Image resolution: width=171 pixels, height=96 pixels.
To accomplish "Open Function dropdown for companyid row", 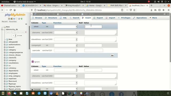I will pyautogui.click(x=65, y=45).
